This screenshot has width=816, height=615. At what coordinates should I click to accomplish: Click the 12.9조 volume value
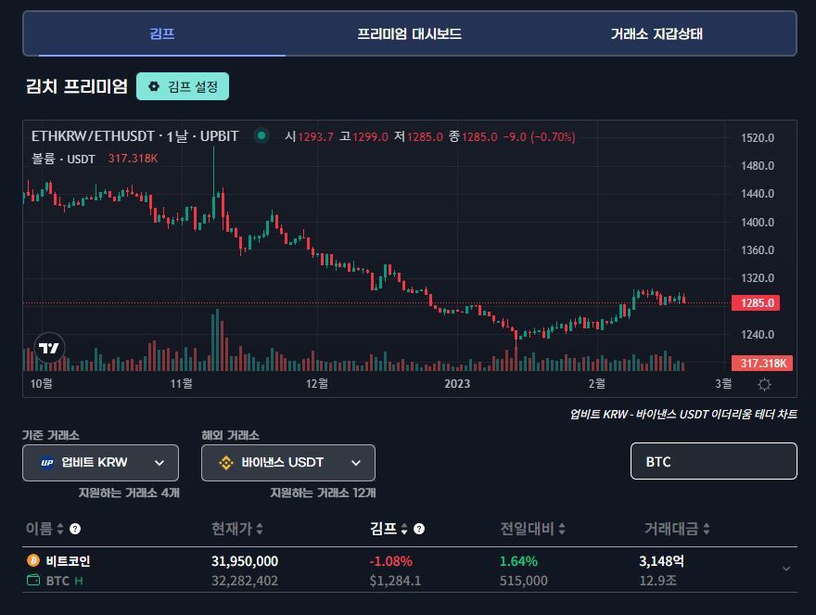tap(657, 581)
